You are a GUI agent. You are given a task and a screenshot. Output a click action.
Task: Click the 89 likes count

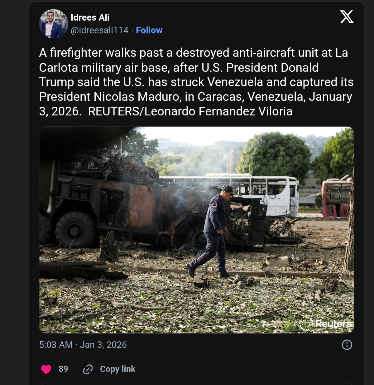click(63, 369)
